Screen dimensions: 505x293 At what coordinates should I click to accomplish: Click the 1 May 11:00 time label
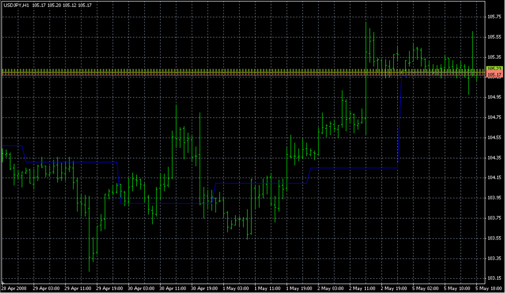266,288
